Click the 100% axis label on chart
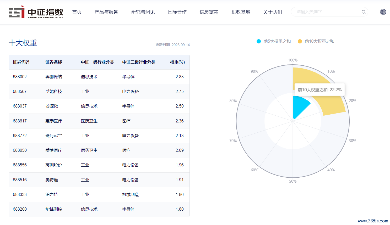390x225 pixels. click(293, 60)
